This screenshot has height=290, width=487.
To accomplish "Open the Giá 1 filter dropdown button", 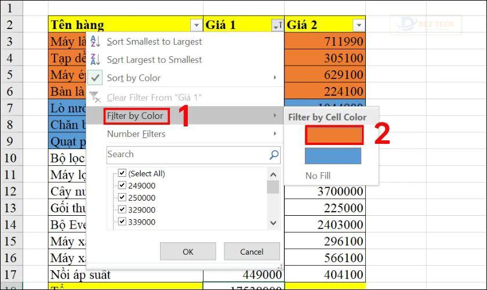I will coord(278,25).
